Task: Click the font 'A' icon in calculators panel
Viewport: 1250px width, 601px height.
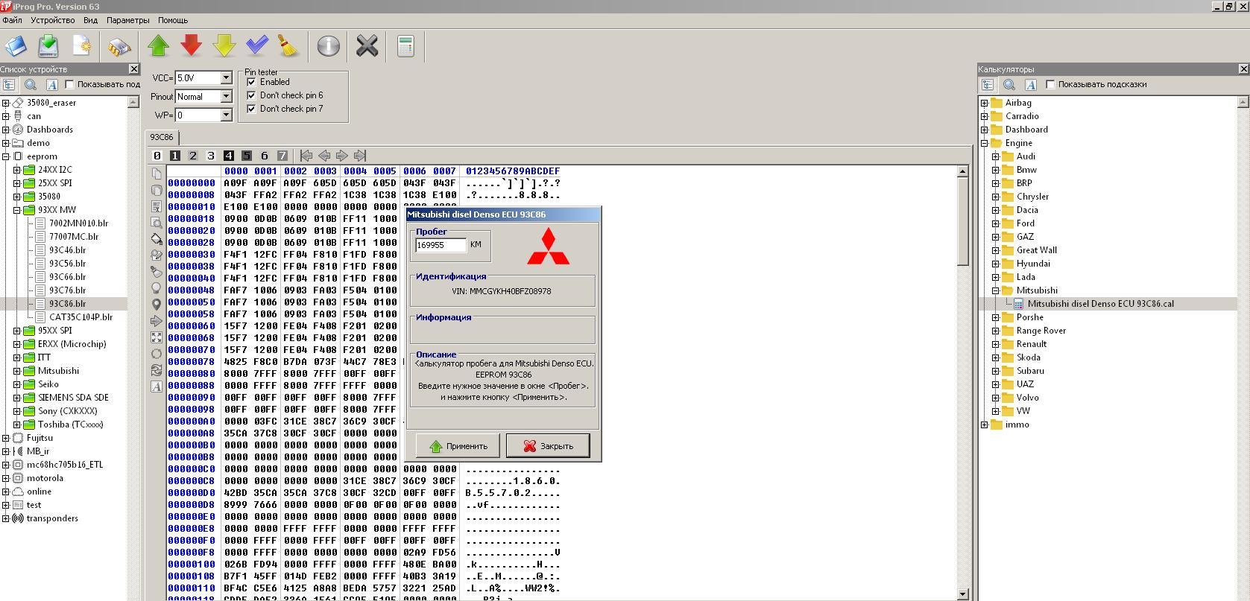Action: coord(1030,85)
